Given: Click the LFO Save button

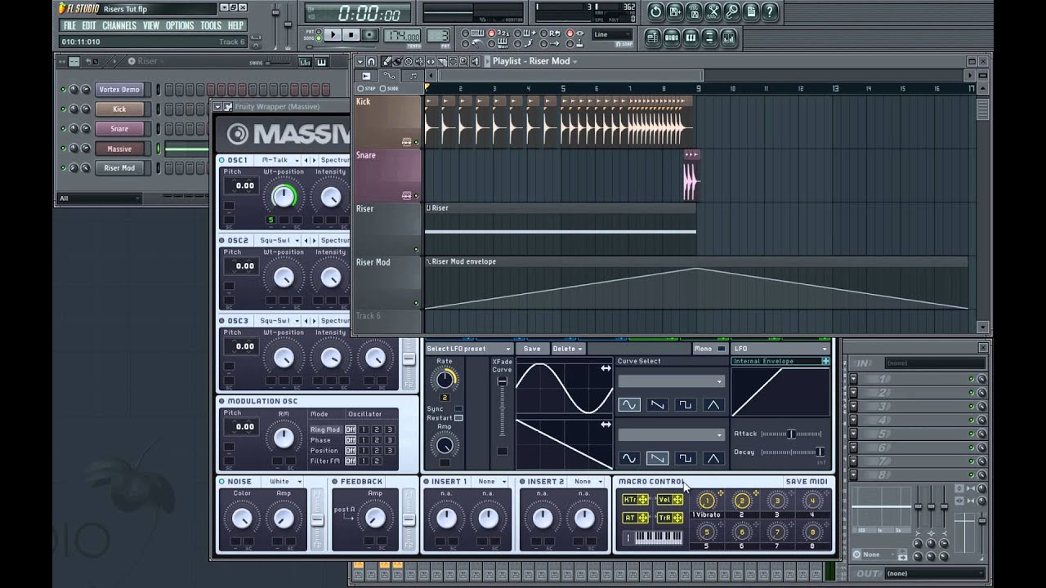Looking at the screenshot, I should coord(532,349).
